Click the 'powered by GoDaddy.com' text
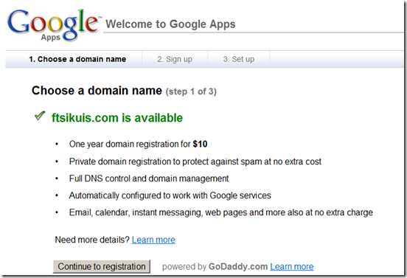This screenshot has height=278, width=407. tap(215, 267)
